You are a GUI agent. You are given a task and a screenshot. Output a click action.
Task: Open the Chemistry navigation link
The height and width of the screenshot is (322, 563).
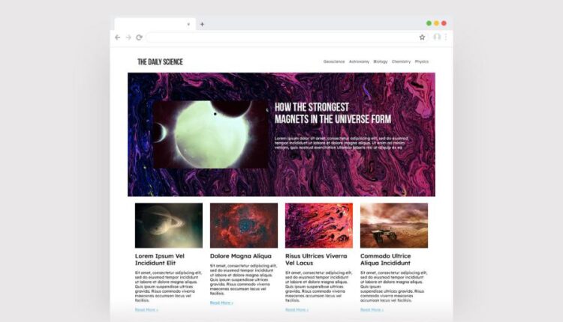pyautogui.click(x=401, y=61)
